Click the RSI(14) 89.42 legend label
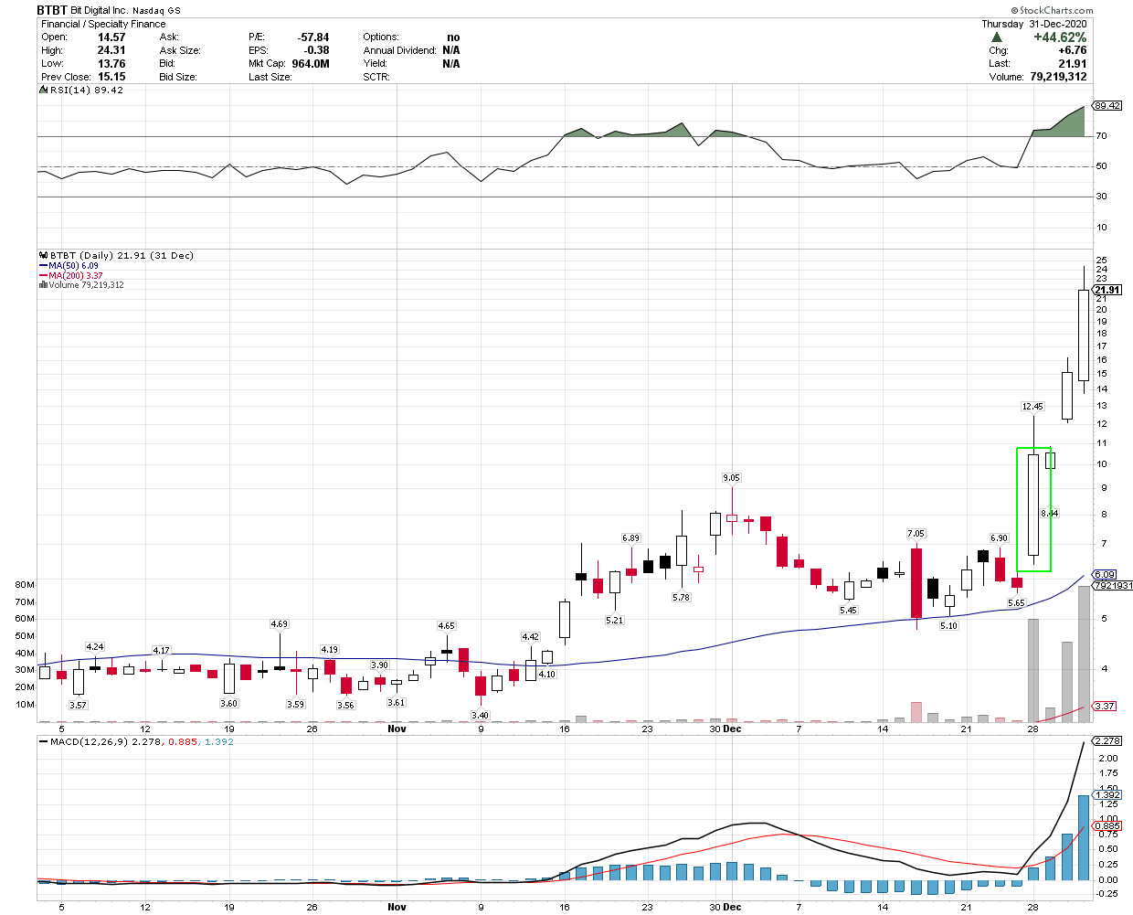This screenshot has height=915, width=1133. 86,90
